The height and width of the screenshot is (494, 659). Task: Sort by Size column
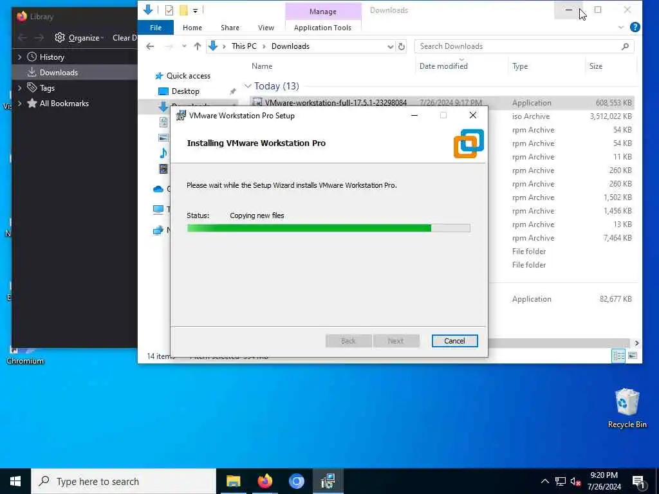coord(595,66)
